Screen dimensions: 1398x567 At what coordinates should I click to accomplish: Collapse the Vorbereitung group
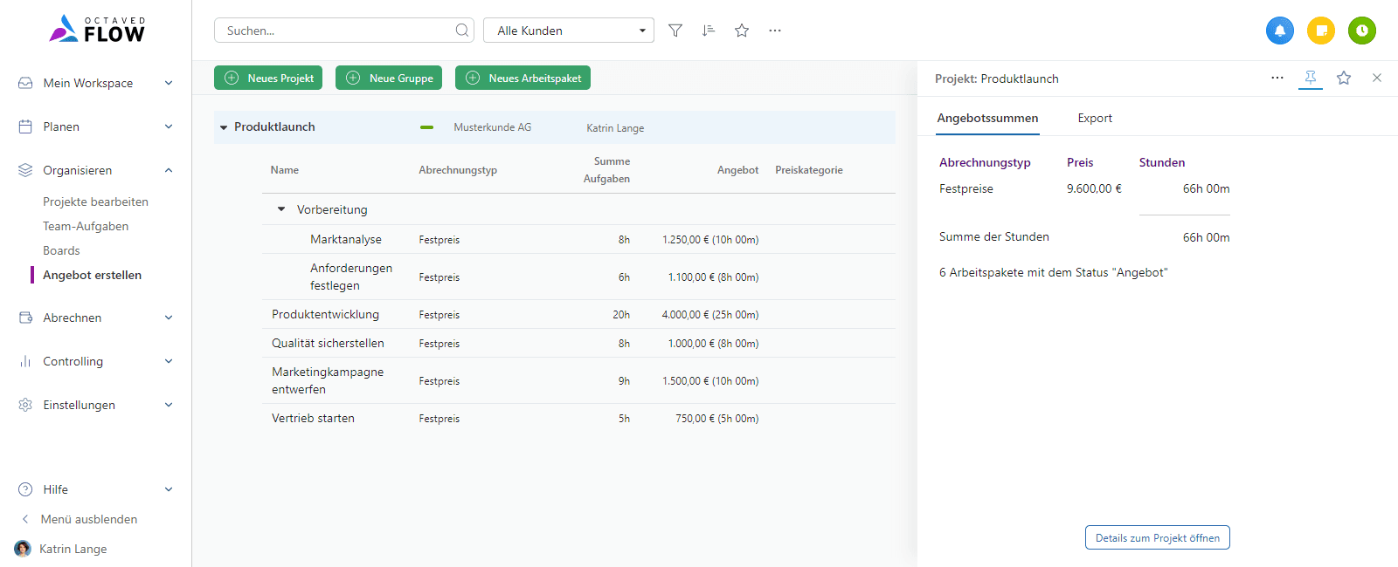point(281,209)
